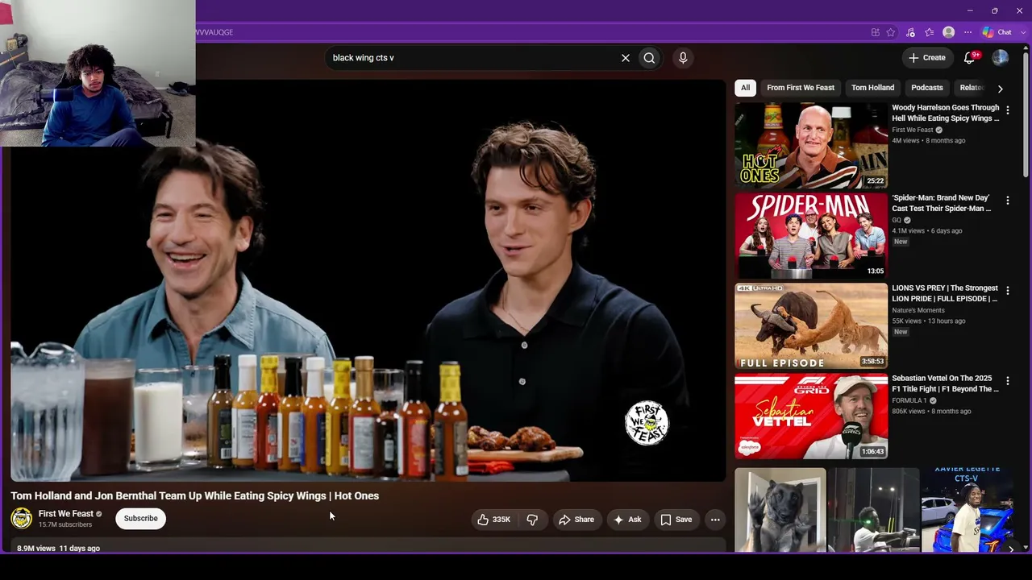Open the address bar apps icon
This screenshot has height=580, width=1032.
pos(875,32)
